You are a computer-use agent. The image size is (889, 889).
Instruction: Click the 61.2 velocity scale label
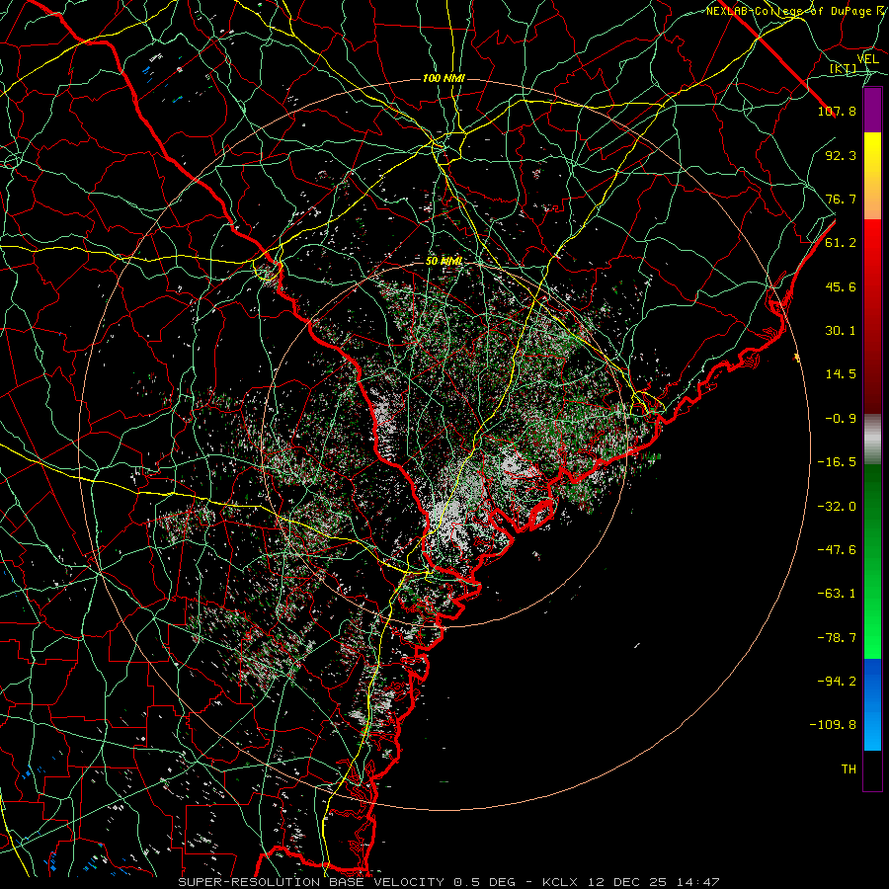coord(841,243)
